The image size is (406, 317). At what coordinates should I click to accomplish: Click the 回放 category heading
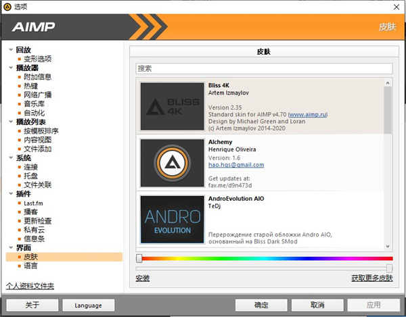(x=24, y=49)
